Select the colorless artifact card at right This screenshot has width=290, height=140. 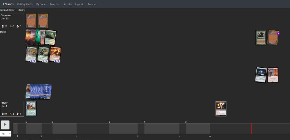click(x=261, y=75)
